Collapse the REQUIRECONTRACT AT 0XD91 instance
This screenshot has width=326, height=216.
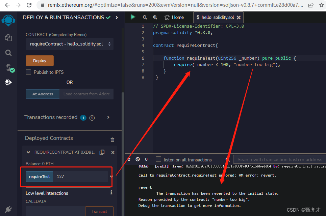(x=28, y=152)
